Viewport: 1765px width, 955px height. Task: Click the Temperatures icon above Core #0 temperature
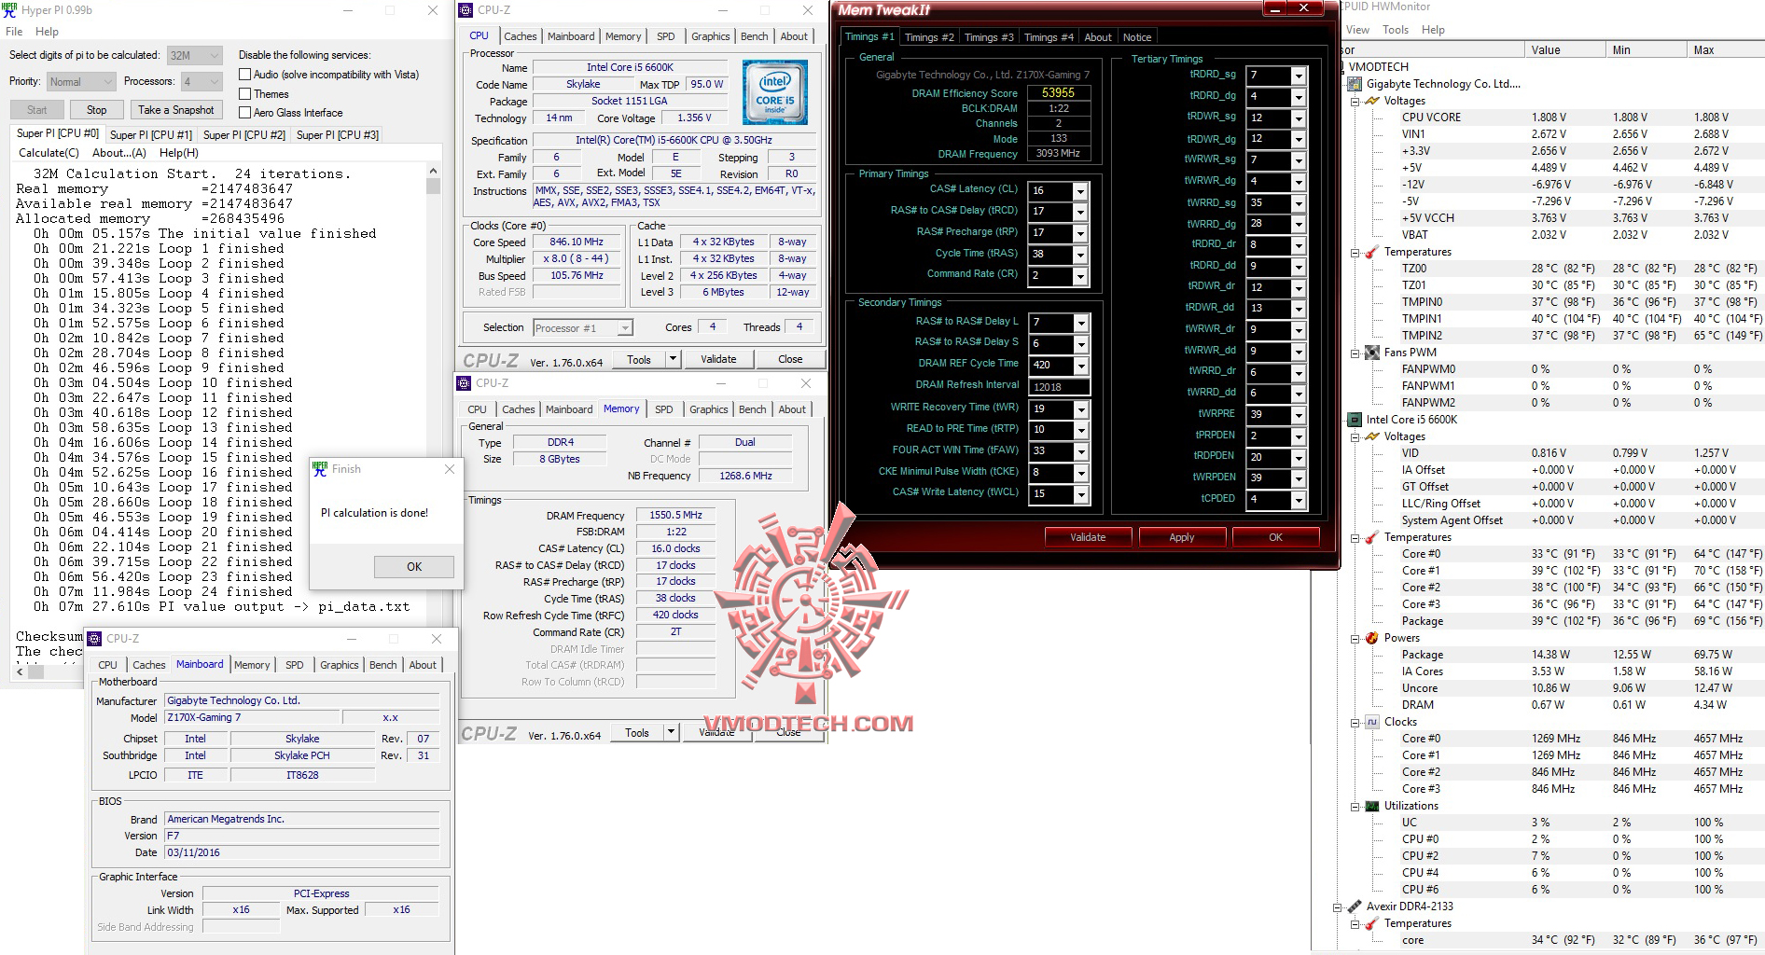point(1372,537)
